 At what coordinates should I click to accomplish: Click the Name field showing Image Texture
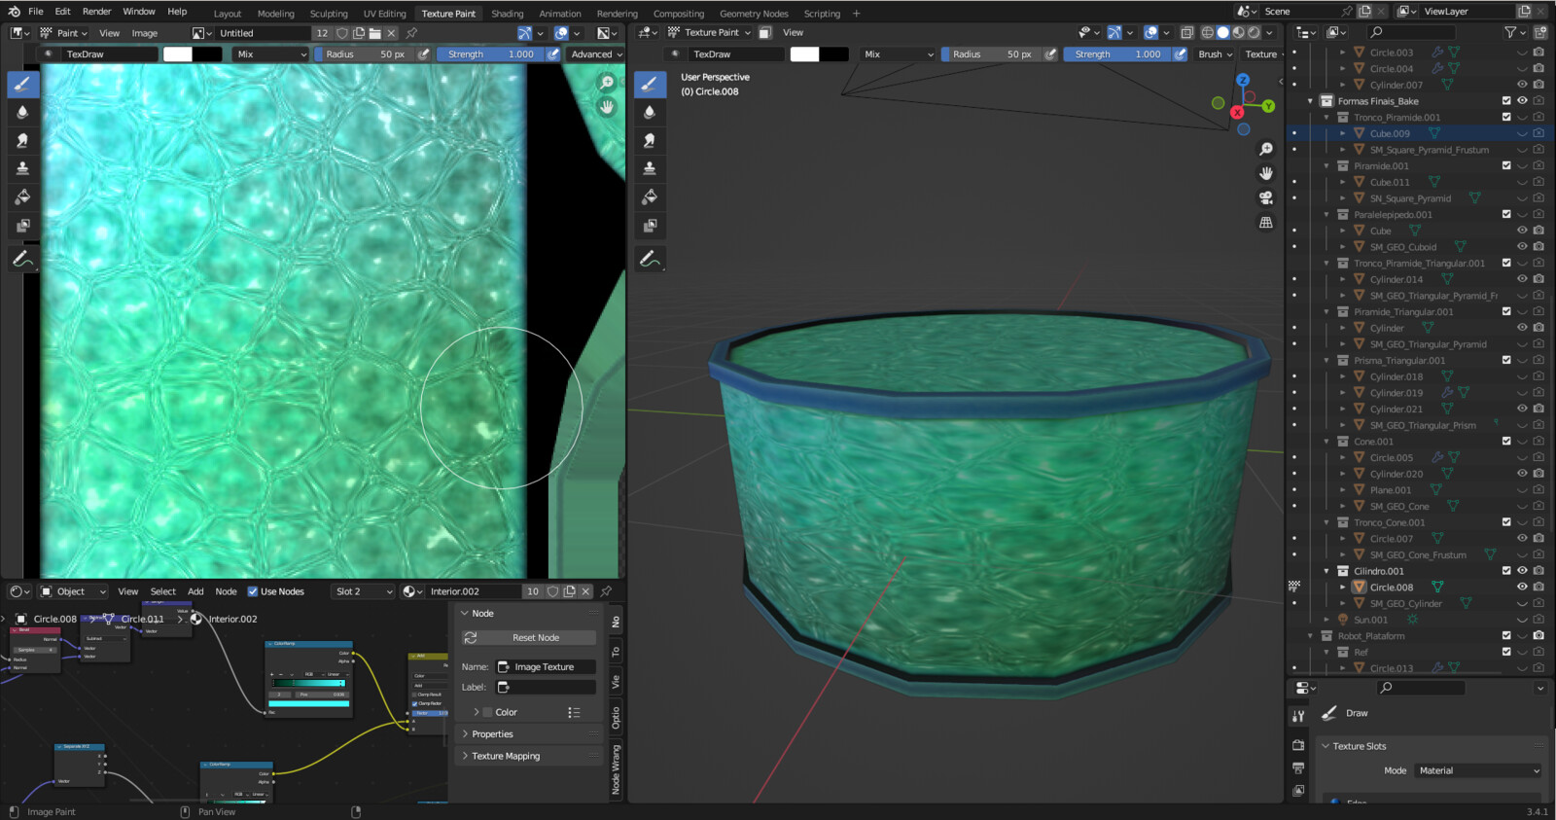[546, 667]
